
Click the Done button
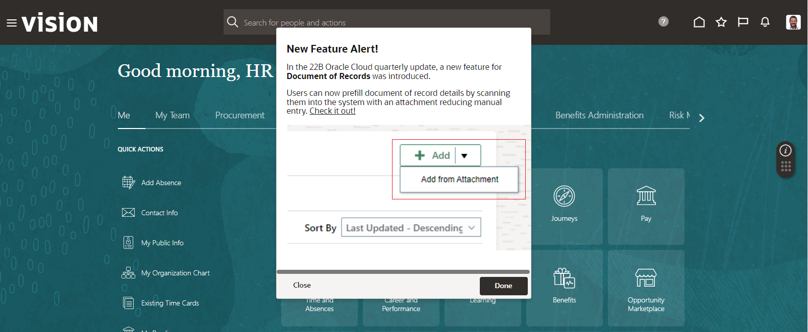point(503,286)
